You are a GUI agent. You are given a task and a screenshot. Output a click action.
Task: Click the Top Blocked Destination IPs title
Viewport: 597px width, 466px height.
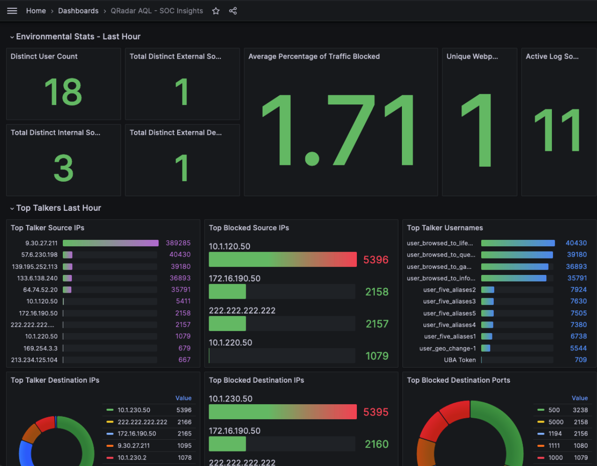pyautogui.click(x=257, y=380)
